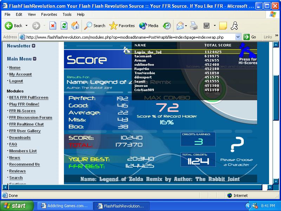Open the My Account link
This screenshot has height=211, width=281.
click(x=20, y=74)
